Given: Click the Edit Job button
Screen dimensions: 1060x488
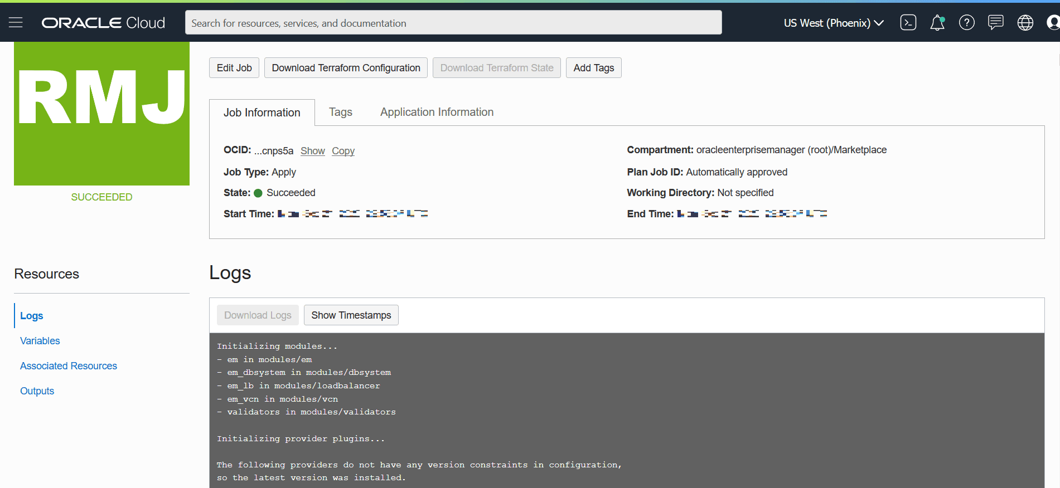Looking at the screenshot, I should coord(234,68).
